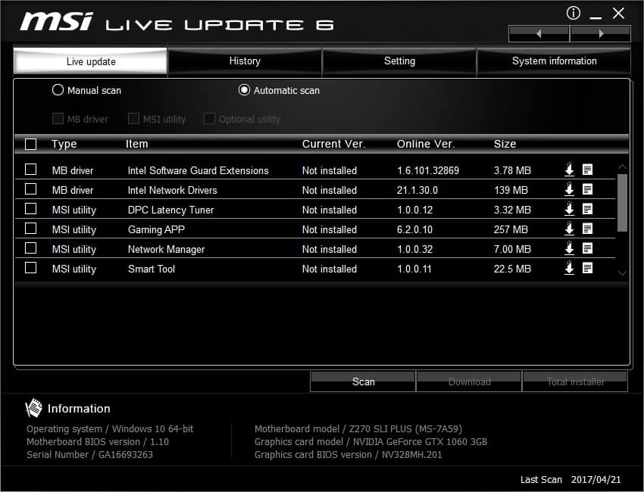644x492 pixels.
Task: Click the Download button
Action: point(469,381)
